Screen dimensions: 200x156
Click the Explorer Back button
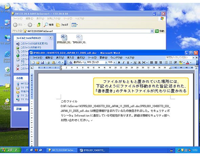pos(18,25)
